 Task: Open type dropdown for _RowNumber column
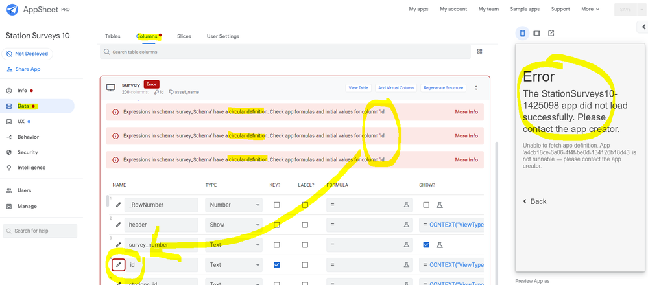tap(234, 205)
